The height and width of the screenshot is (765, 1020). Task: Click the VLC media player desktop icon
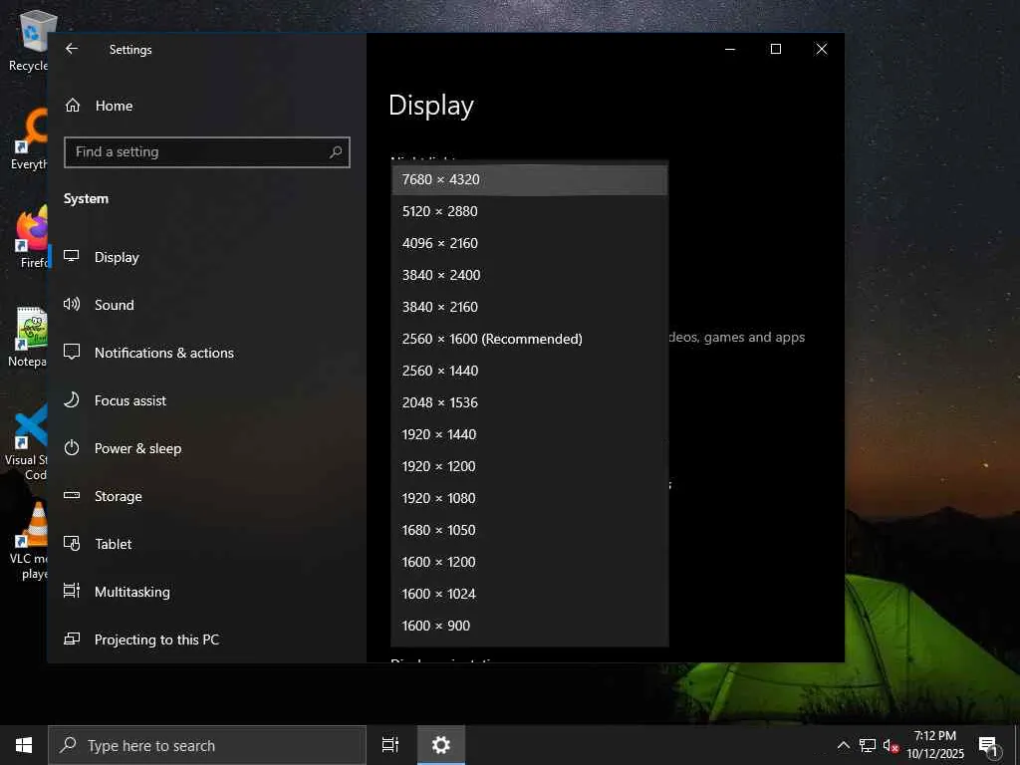pyautogui.click(x=31, y=541)
